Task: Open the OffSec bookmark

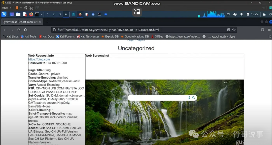Action: pos(157,37)
